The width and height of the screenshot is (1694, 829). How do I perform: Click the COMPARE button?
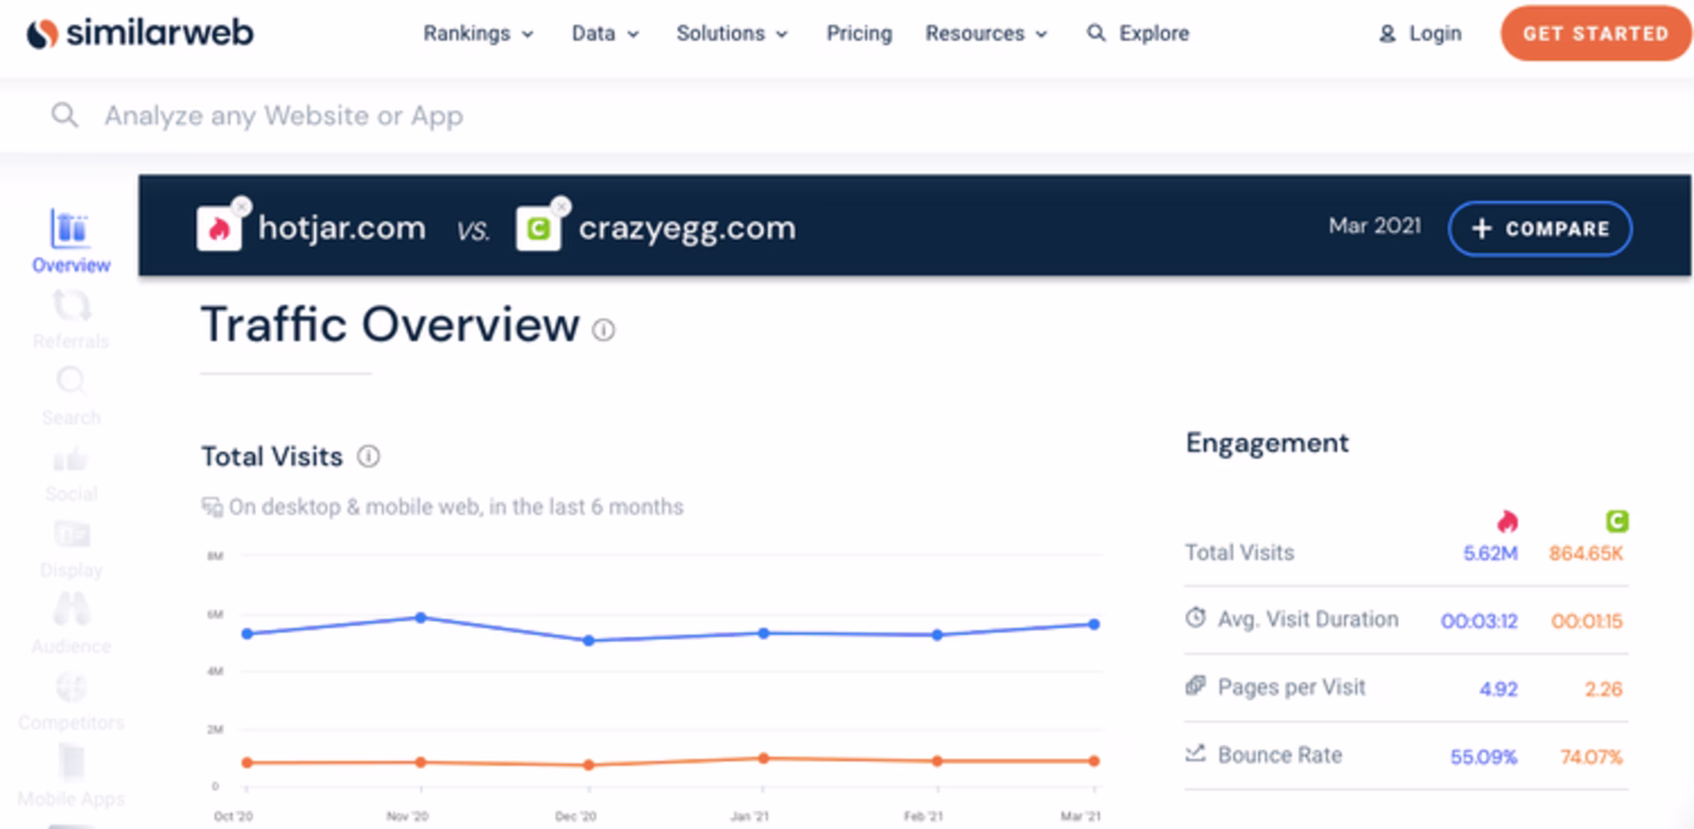click(x=1540, y=228)
